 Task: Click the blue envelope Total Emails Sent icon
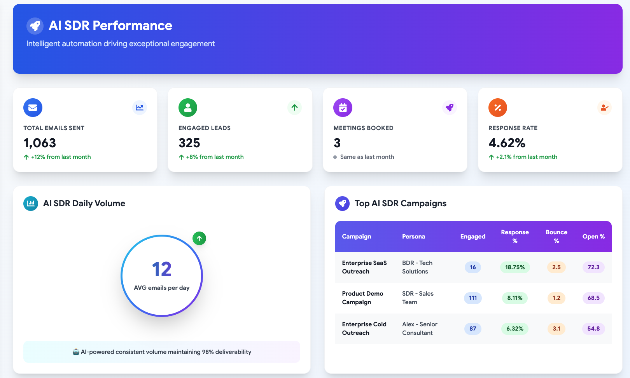(x=33, y=108)
